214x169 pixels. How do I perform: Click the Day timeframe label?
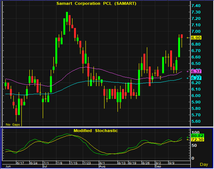(204, 164)
